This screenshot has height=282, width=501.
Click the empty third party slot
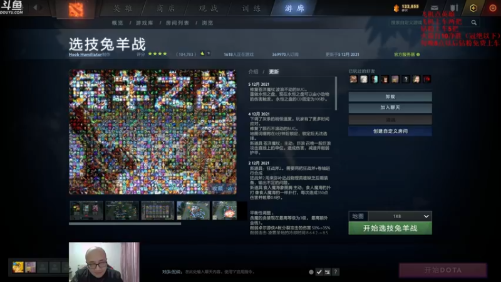tap(43, 267)
